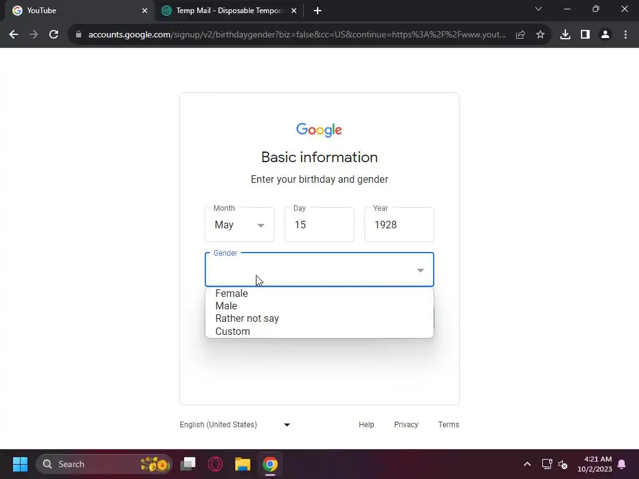Open network status in the tray
The height and width of the screenshot is (479, 639).
pyautogui.click(x=547, y=464)
